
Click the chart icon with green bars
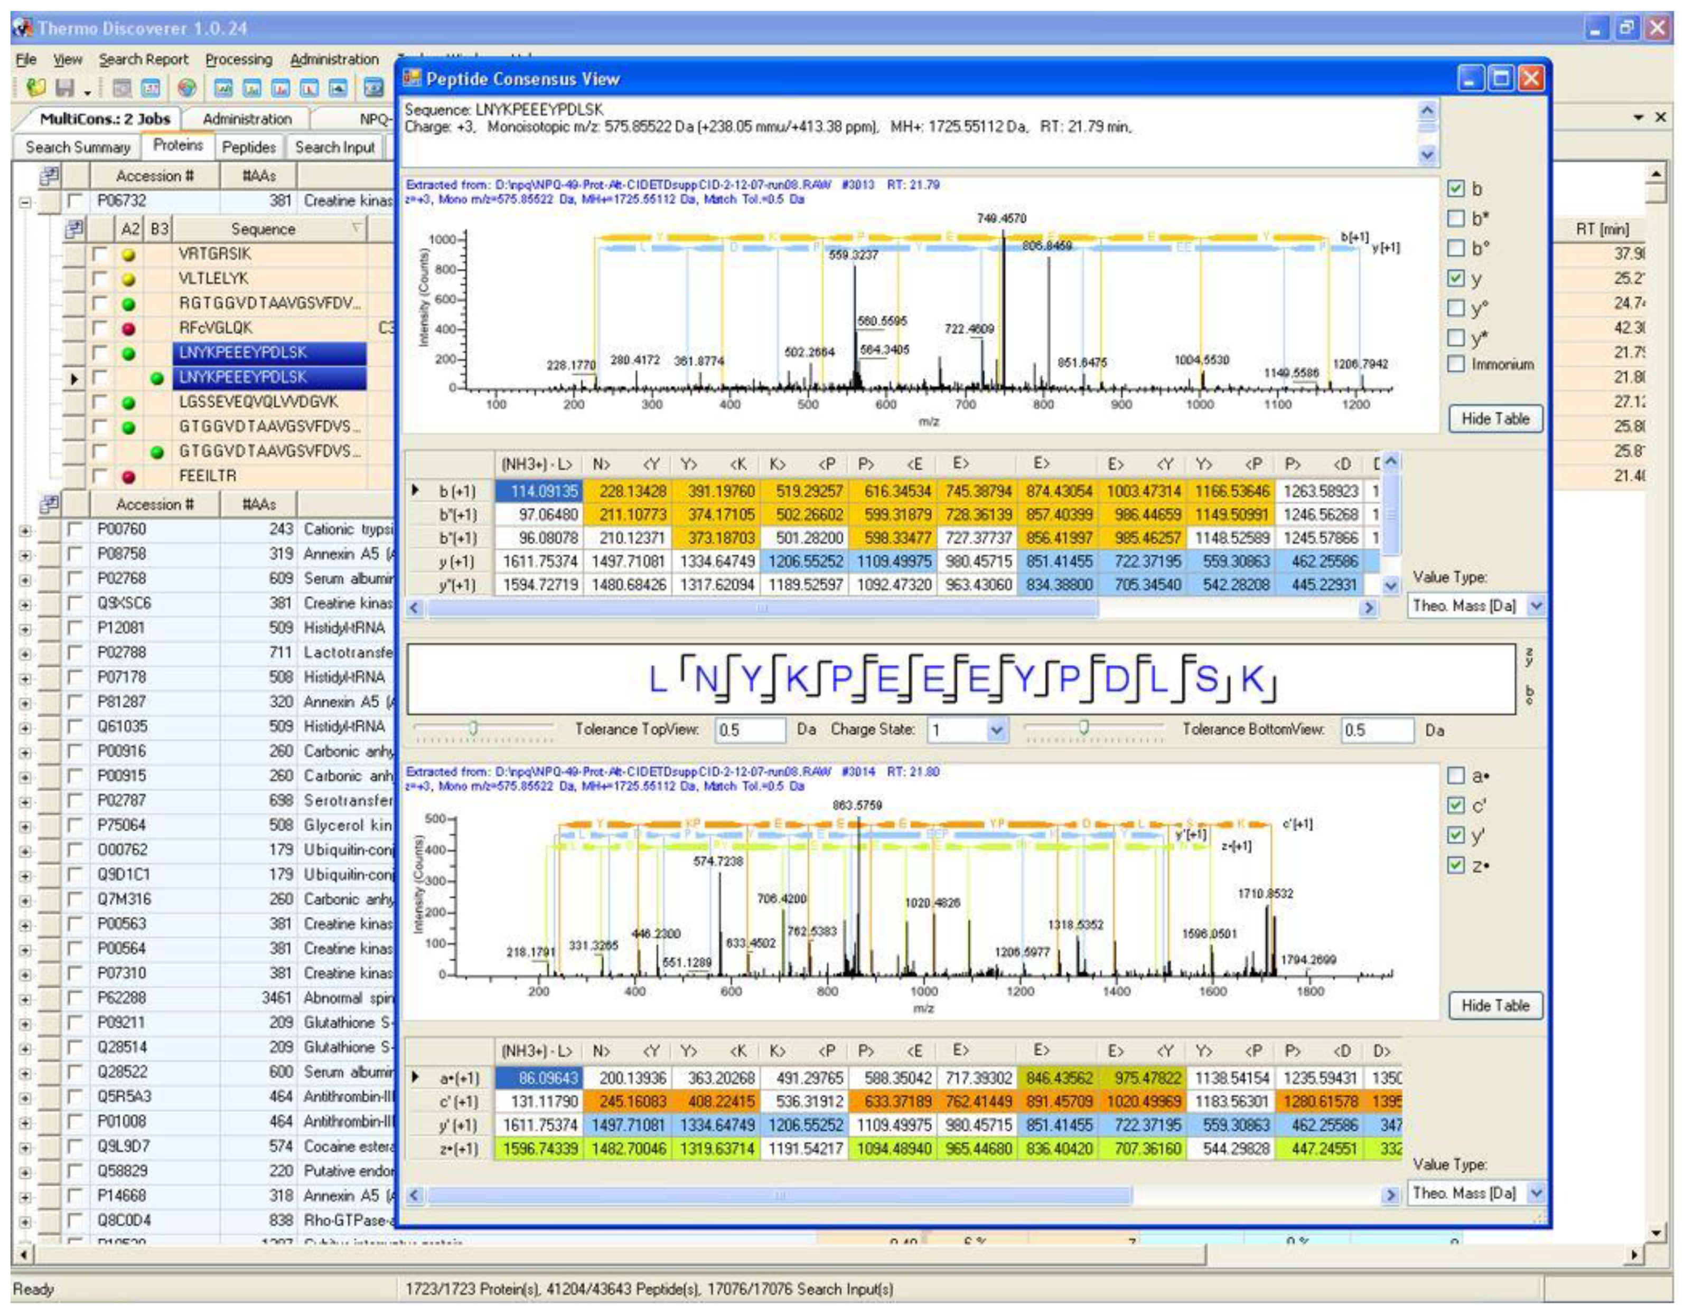(x=252, y=89)
